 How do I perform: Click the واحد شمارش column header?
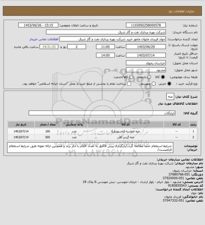[x=74, y=124]
